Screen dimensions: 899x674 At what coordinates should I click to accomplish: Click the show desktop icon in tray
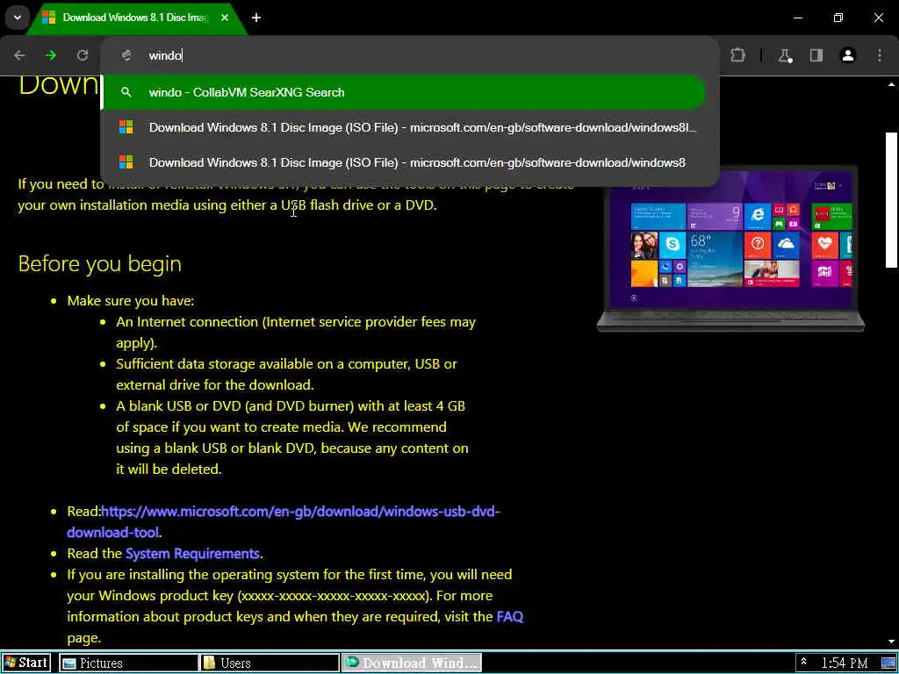[888, 663]
